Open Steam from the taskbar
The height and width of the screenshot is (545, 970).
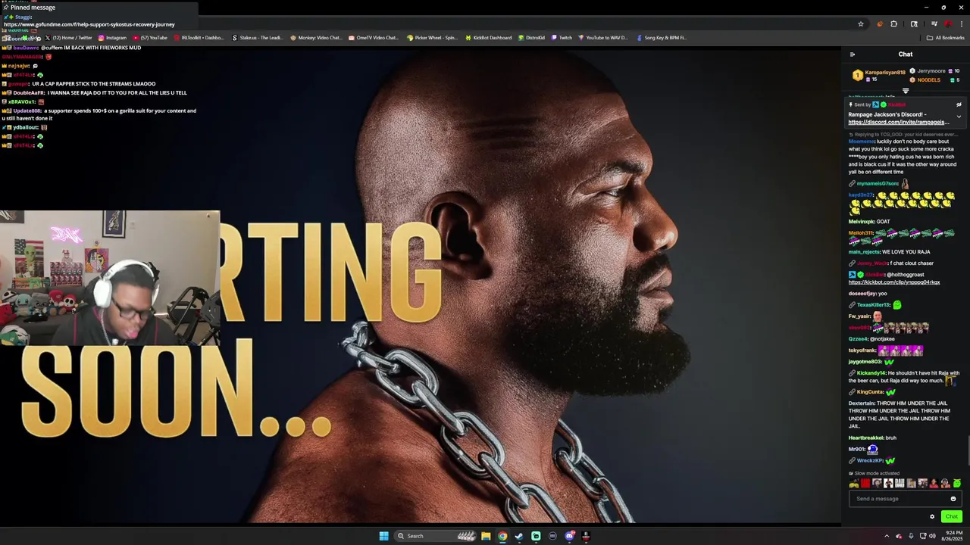tap(519, 536)
